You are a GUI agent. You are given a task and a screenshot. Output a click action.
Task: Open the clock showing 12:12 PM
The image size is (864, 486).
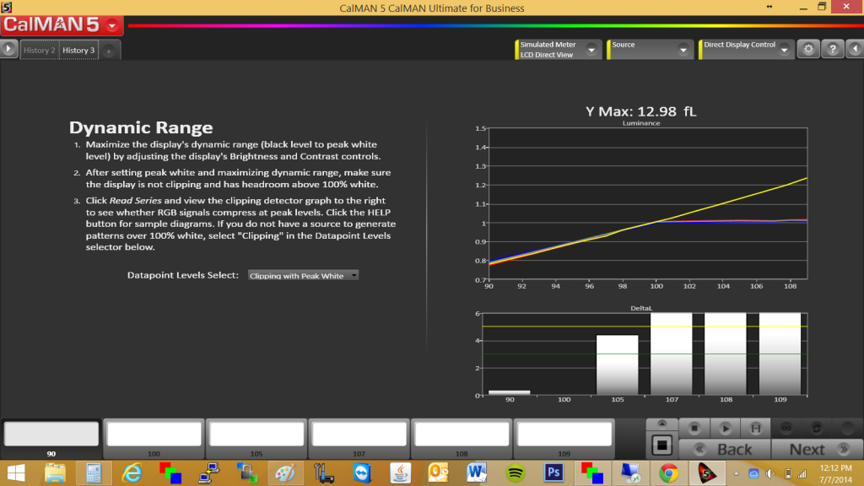[x=836, y=473]
